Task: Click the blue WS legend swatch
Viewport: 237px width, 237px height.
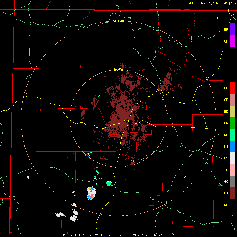Action: click(x=233, y=146)
